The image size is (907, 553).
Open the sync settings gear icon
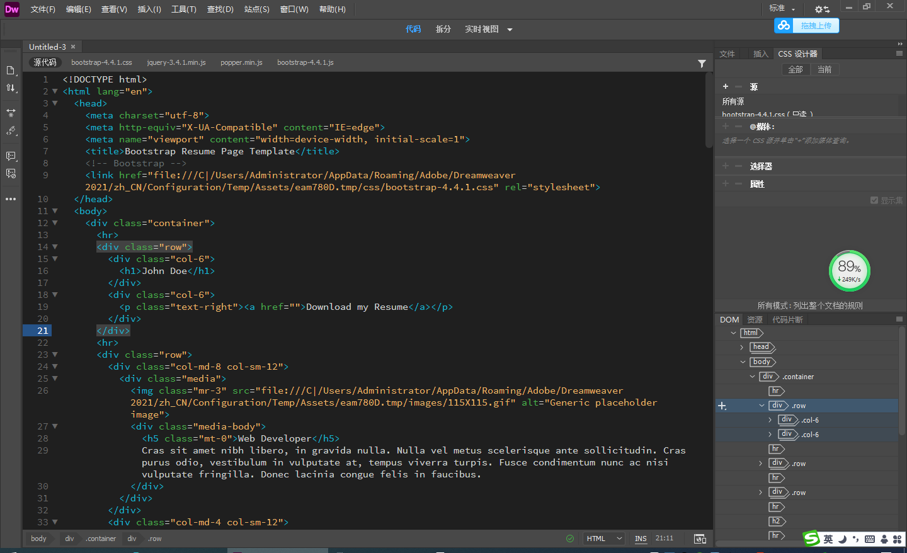pos(822,9)
